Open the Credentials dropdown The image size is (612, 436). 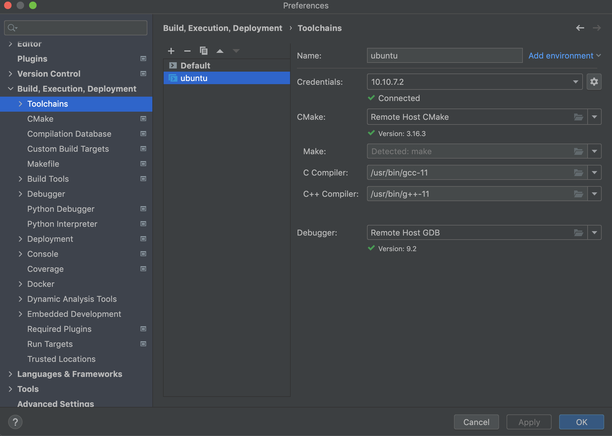click(x=575, y=82)
